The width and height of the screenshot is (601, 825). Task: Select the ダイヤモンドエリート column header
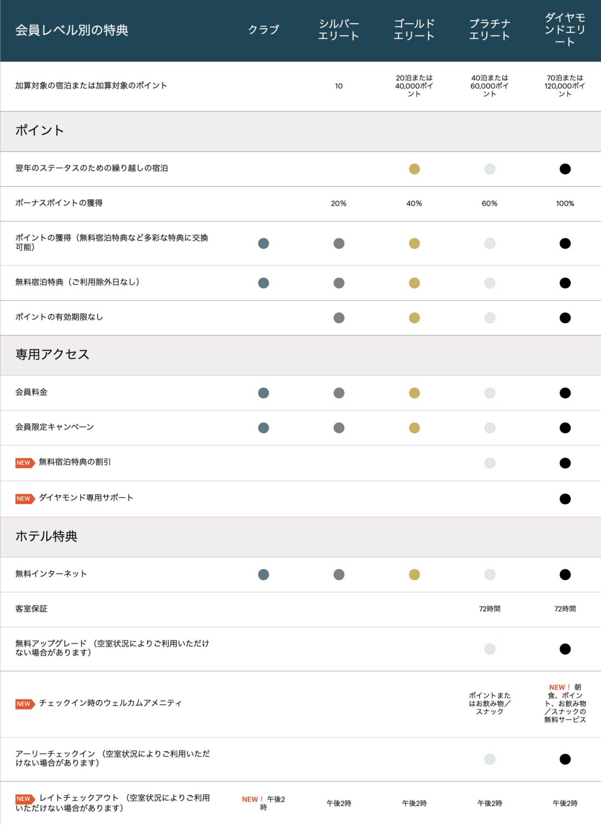point(565,30)
